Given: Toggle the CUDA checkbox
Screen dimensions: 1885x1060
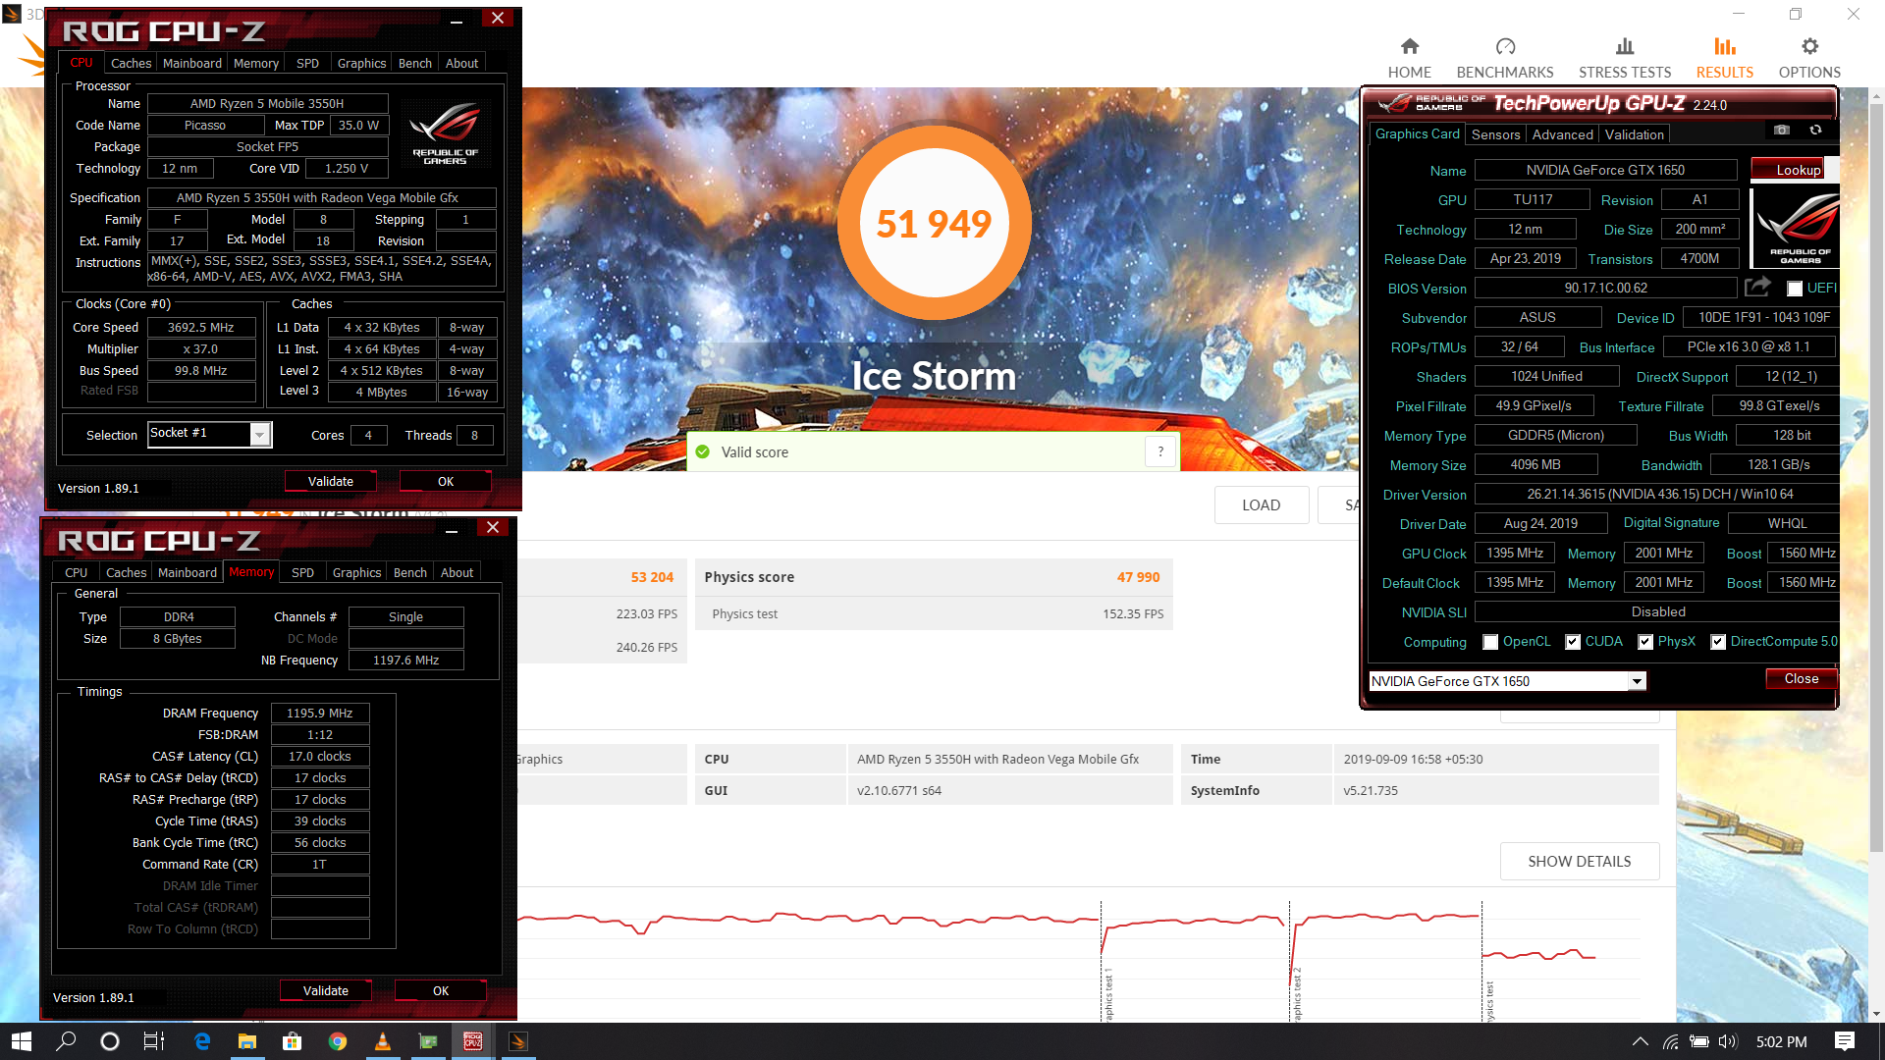Looking at the screenshot, I should point(1573,642).
